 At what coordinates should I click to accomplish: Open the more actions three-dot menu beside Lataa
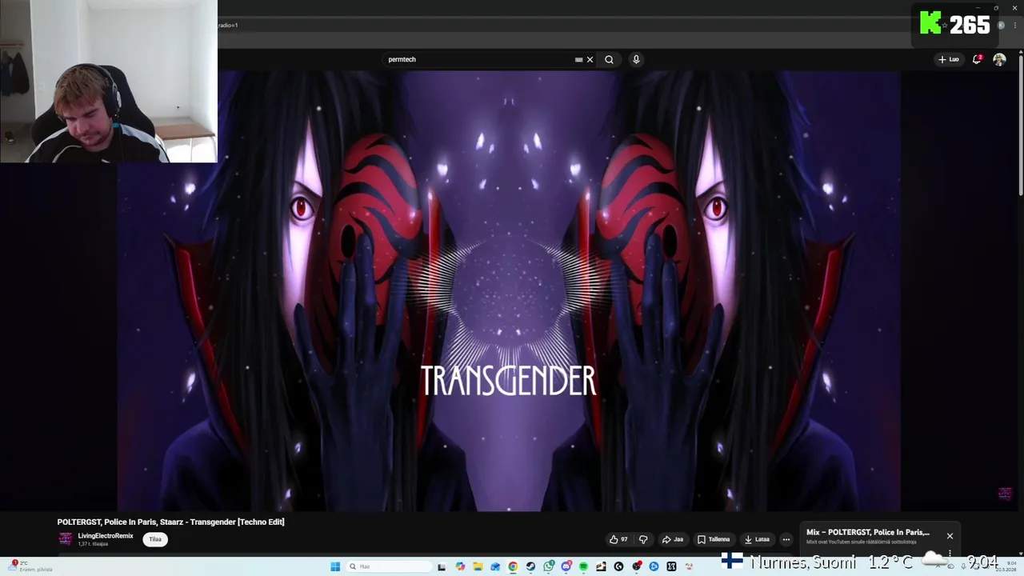pos(786,539)
